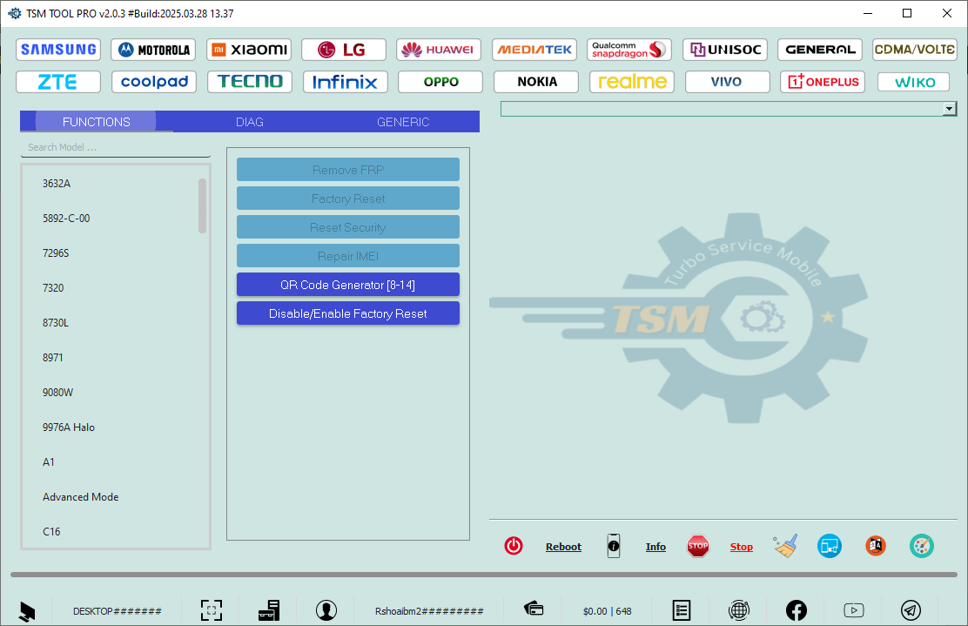The image size is (968, 626).
Task: Click the blue remote screen icon
Action: click(830, 546)
